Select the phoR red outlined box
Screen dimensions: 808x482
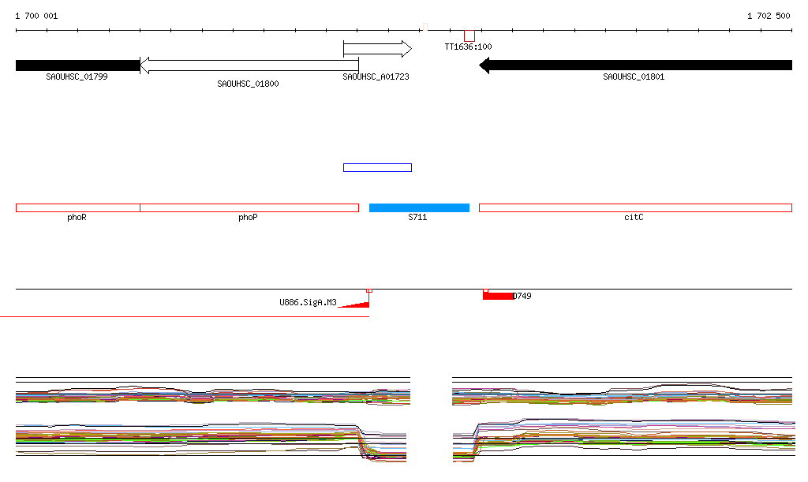[x=78, y=207]
